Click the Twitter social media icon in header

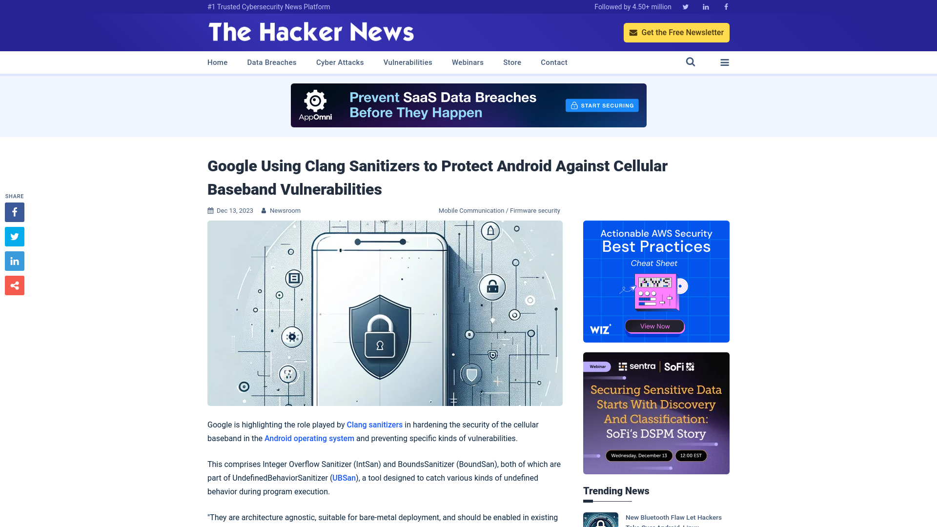point(685,6)
